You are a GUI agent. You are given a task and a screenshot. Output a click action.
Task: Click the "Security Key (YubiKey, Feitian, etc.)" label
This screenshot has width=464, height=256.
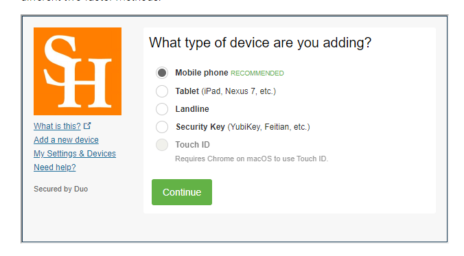click(243, 127)
